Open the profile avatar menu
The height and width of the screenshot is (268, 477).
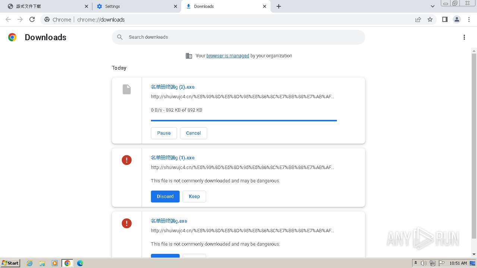coord(457,19)
